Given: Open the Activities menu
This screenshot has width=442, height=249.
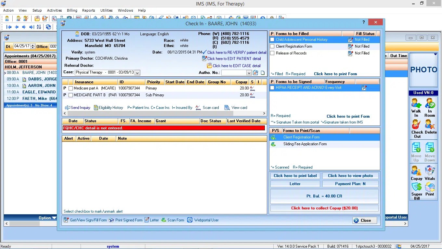Looking at the screenshot, I should pos(54,10).
